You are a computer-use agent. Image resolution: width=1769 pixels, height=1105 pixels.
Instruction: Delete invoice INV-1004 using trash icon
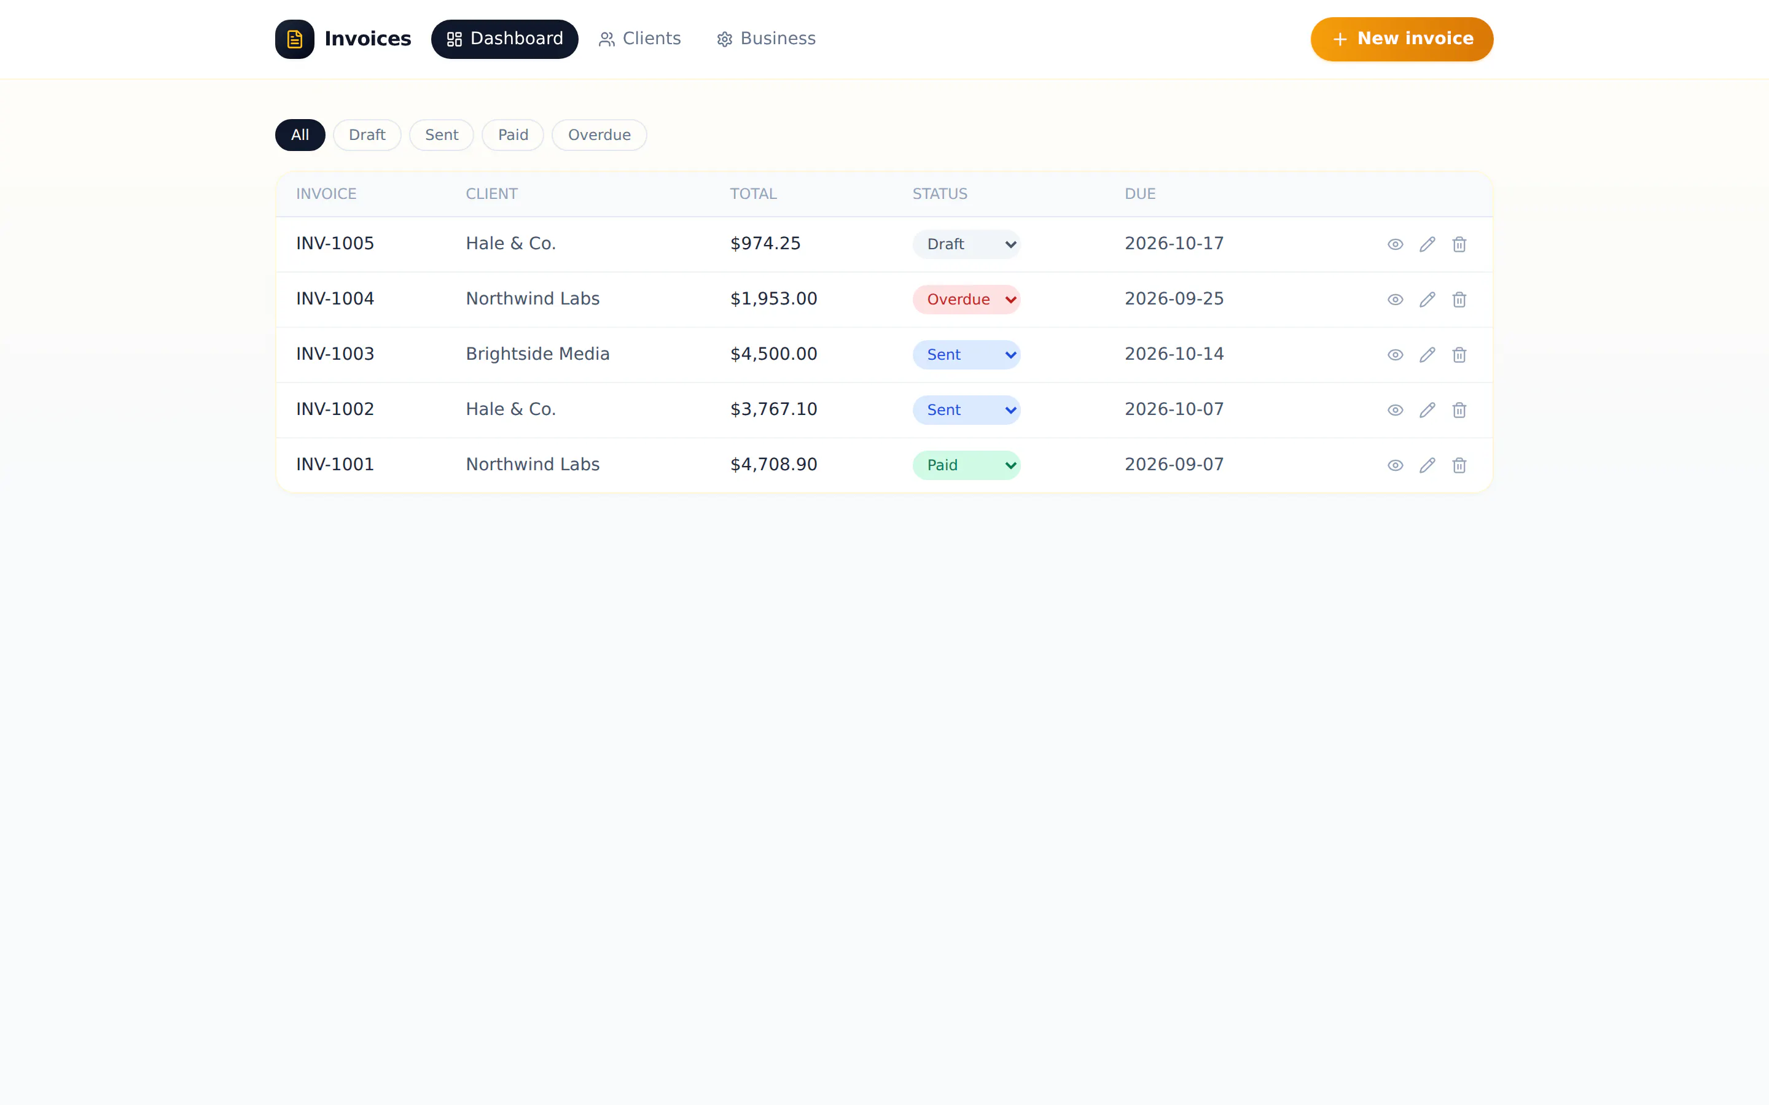click(1459, 300)
